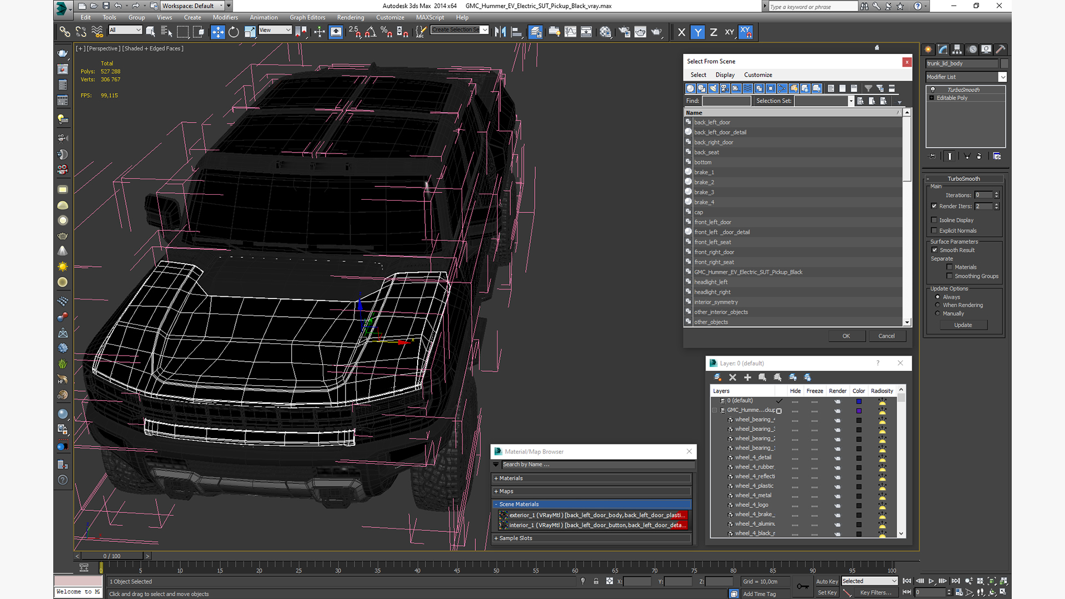Image resolution: width=1065 pixels, height=599 pixels.
Task: Select Manually update option
Action: tap(937, 313)
